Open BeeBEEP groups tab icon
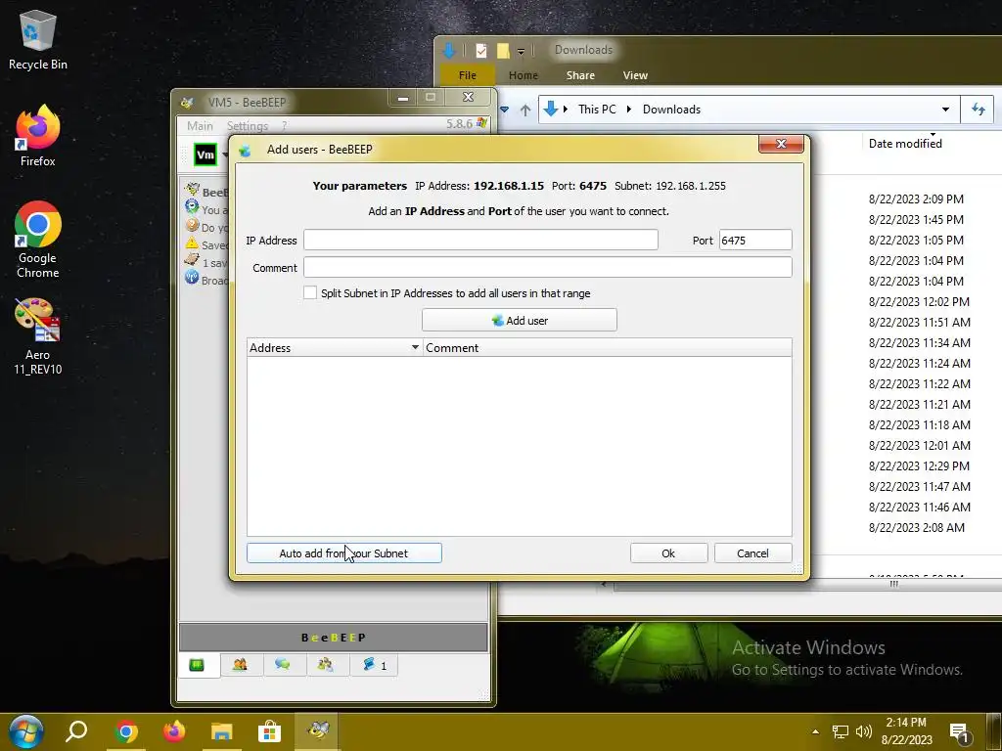 (325, 665)
